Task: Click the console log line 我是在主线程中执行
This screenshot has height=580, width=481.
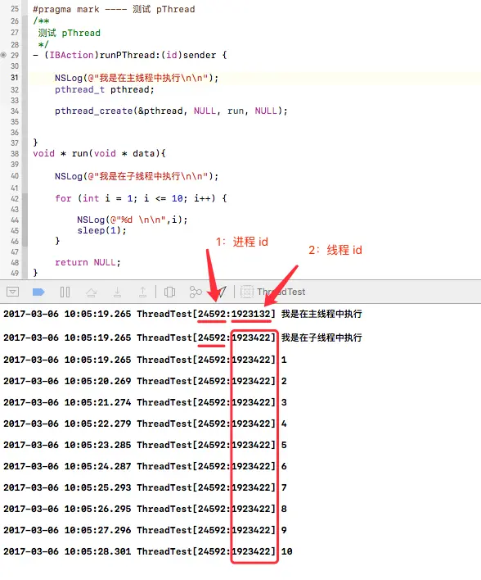Action: 182,314
